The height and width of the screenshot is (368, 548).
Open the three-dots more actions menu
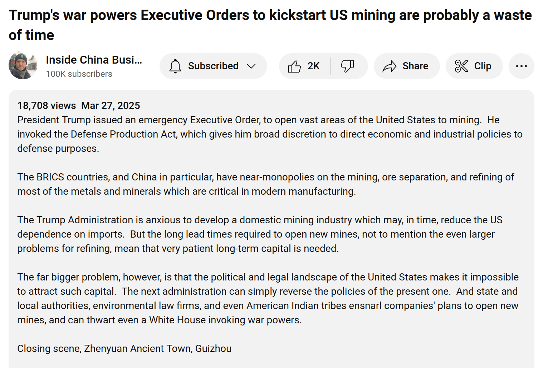pyautogui.click(x=521, y=66)
